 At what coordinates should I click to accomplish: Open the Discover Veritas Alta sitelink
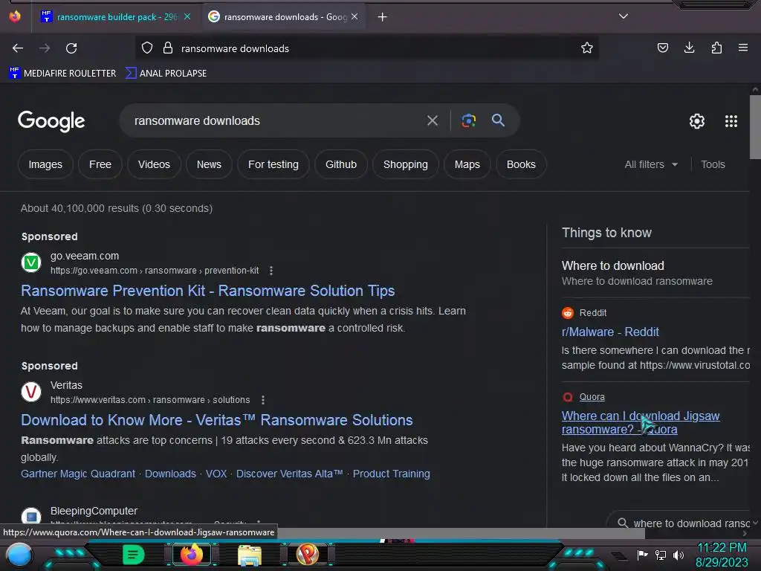(290, 474)
